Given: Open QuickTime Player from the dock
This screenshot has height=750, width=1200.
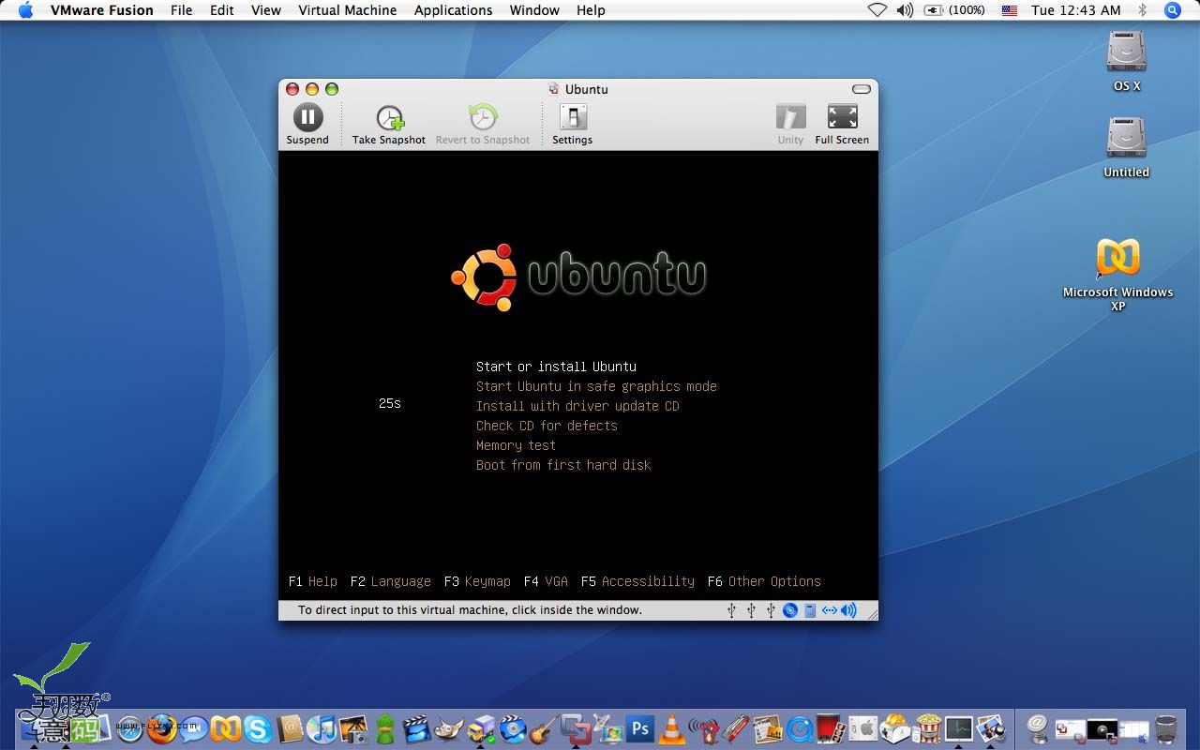Looking at the screenshot, I should pos(800,728).
